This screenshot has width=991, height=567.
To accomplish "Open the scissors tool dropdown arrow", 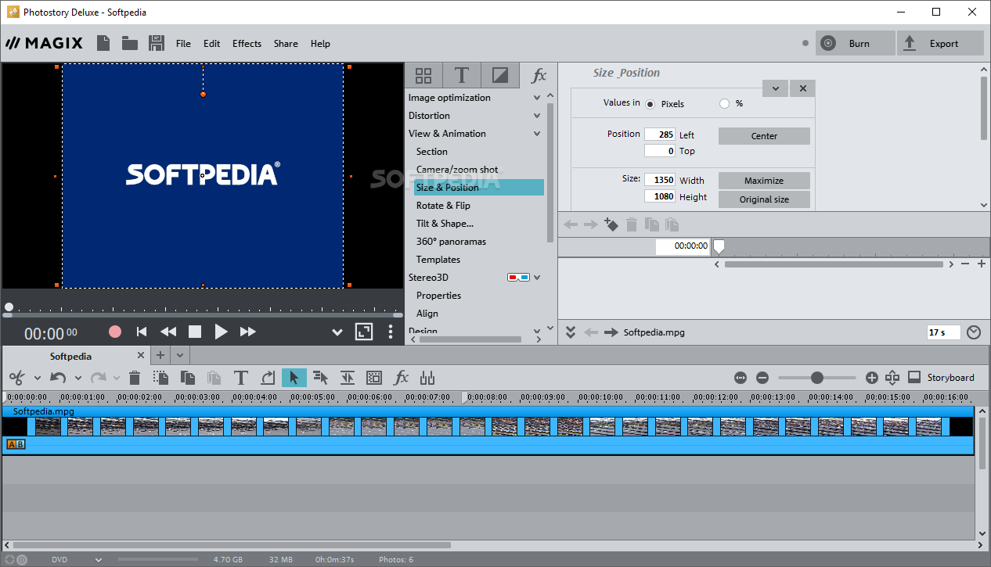I will pos(37,379).
